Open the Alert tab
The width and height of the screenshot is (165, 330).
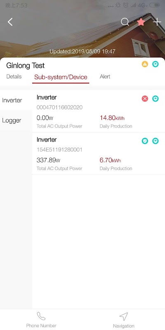(105, 77)
